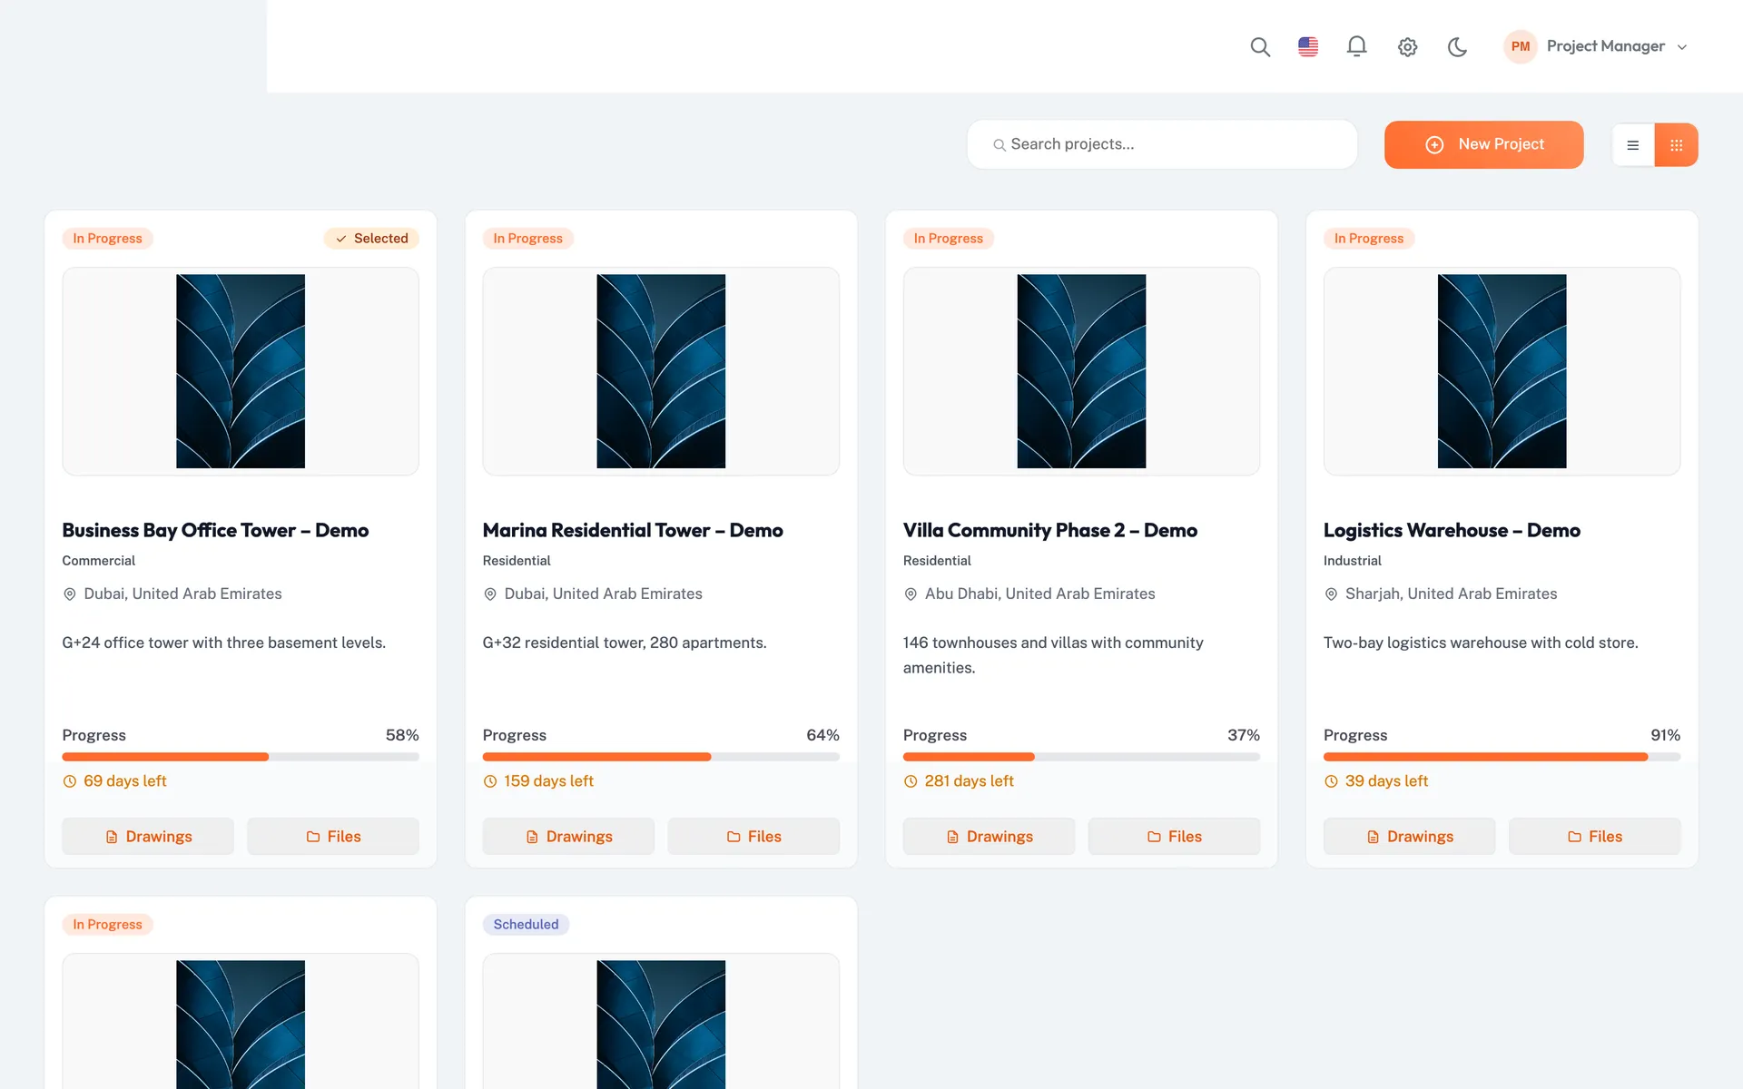Open Villa Community Phase 2 – Demo title
The width and height of the screenshot is (1743, 1089).
pyautogui.click(x=1050, y=530)
